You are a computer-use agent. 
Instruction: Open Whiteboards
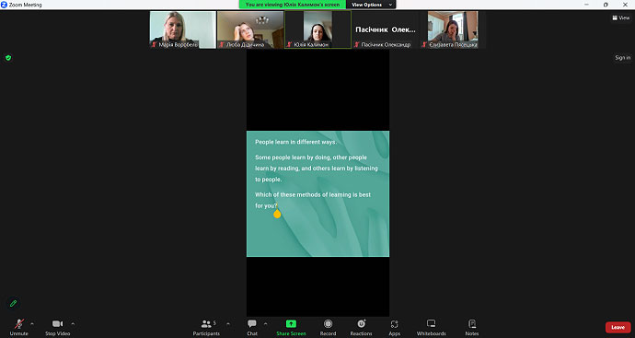click(432, 327)
